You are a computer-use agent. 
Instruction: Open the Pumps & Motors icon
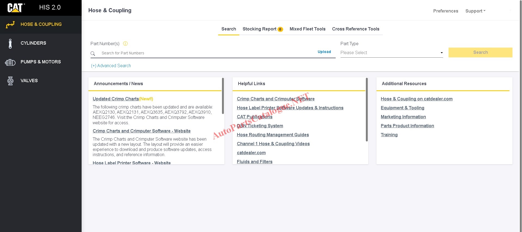point(10,62)
